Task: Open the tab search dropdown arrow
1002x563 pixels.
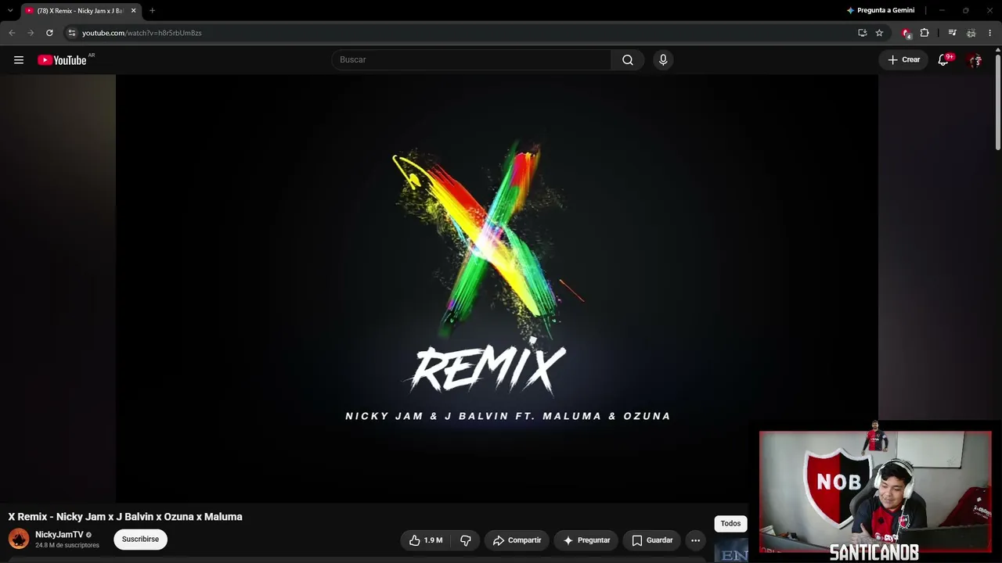Action: click(10, 10)
